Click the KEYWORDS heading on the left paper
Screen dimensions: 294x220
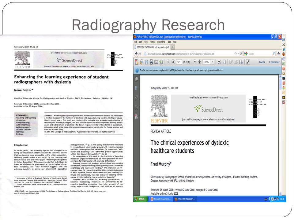tap(22, 116)
